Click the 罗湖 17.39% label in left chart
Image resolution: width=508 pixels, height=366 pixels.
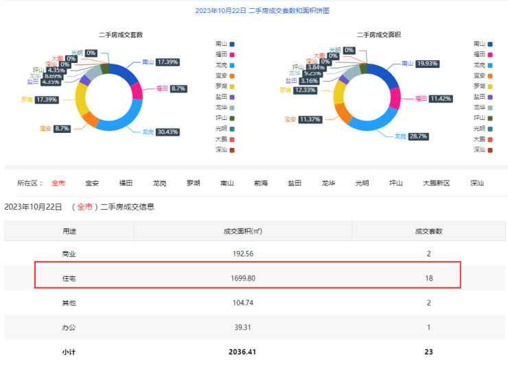pos(47,99)
